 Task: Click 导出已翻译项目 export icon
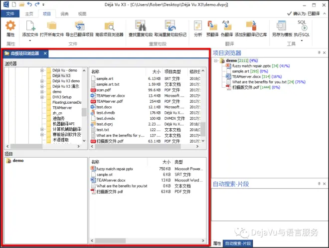[80, 26]
